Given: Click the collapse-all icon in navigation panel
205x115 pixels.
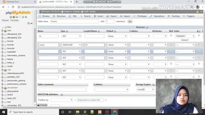Looking at the screenshot, I should tap(29, 23).
